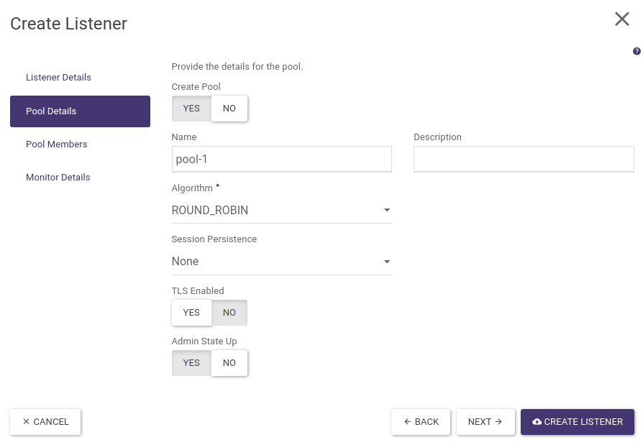Click the pool Description input field
Screen dimensions: 643x445
click(x=523, y=160)
